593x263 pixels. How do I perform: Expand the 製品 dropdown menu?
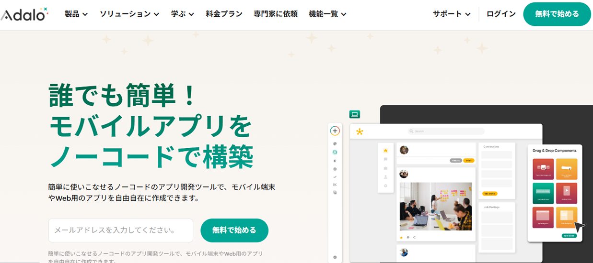(x=76, y=14)
